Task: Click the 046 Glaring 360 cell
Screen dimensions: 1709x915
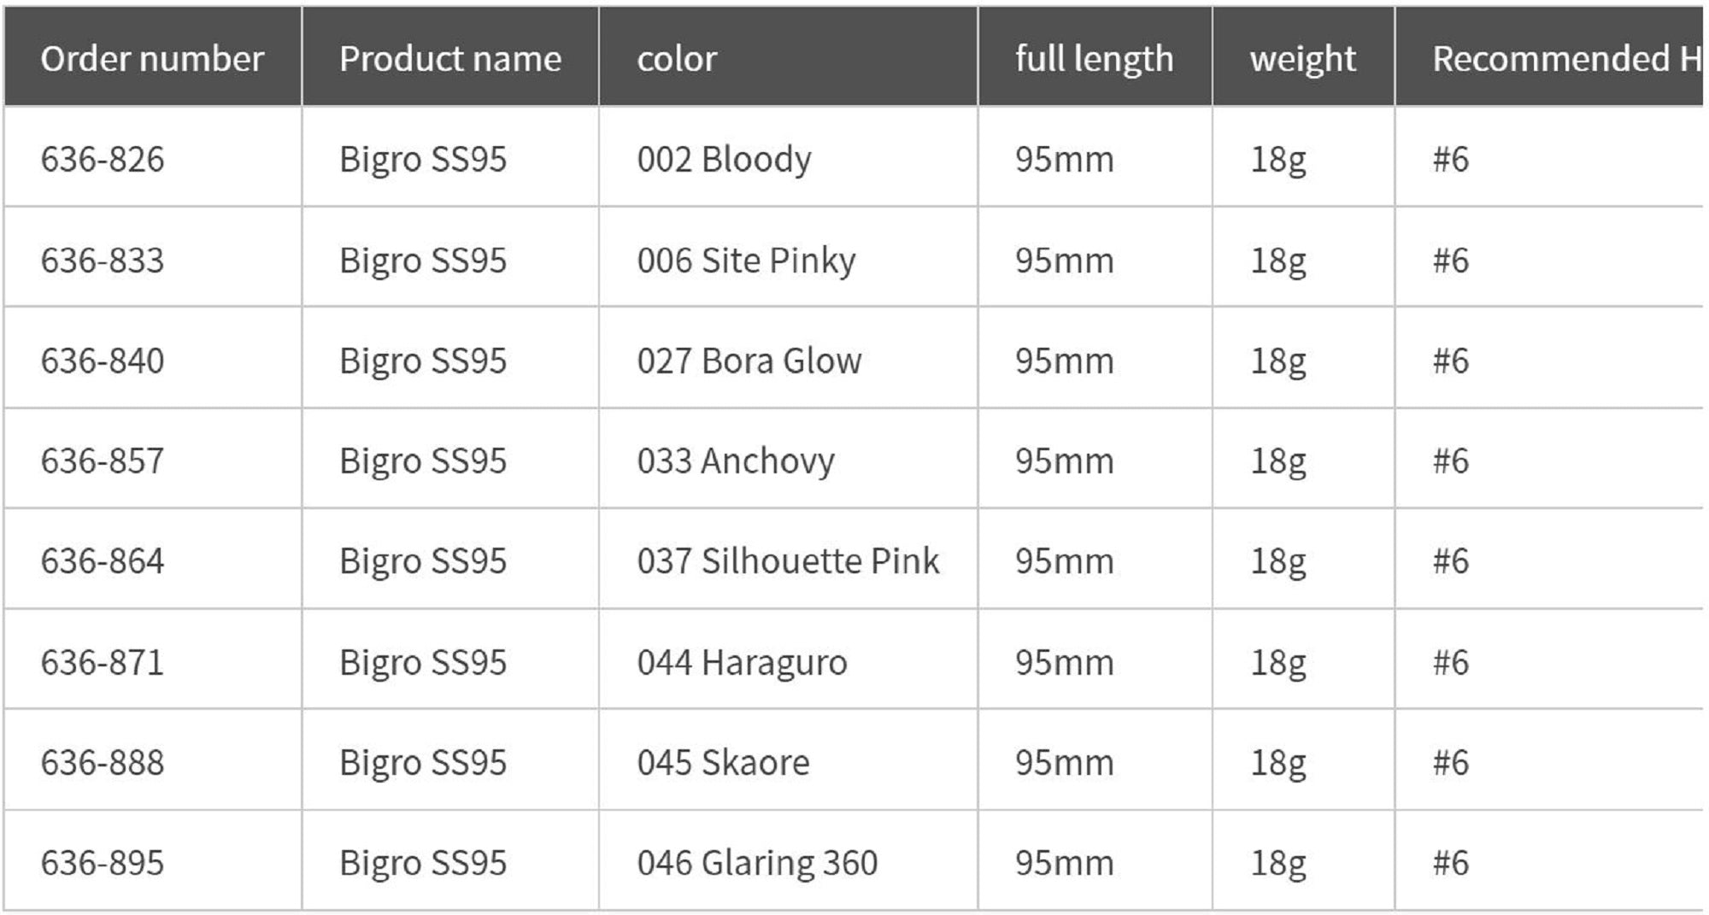Action: click(x=757, y=863)
